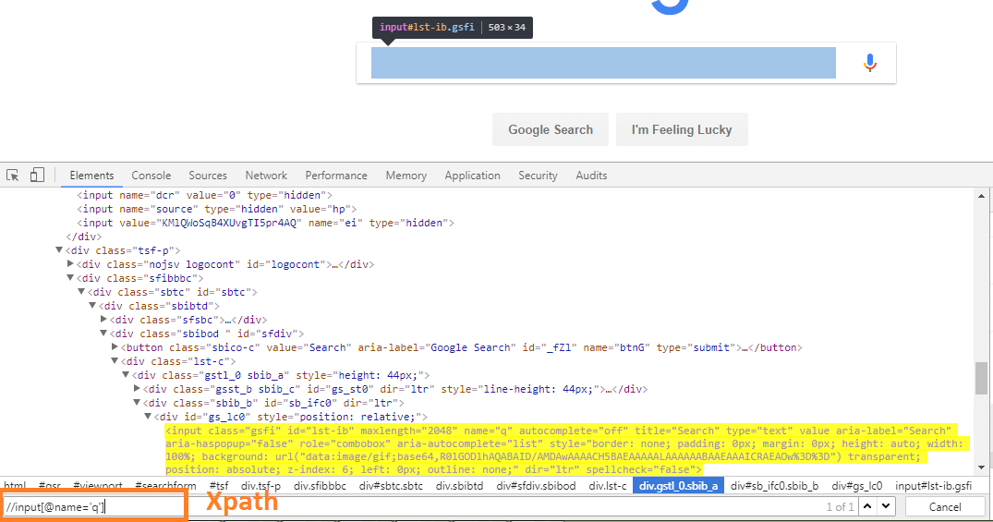The width and height of the screenshot is (993, 522).
Task: Click the Google Search button
Action: pyautogui.click(x=551, y=129)
